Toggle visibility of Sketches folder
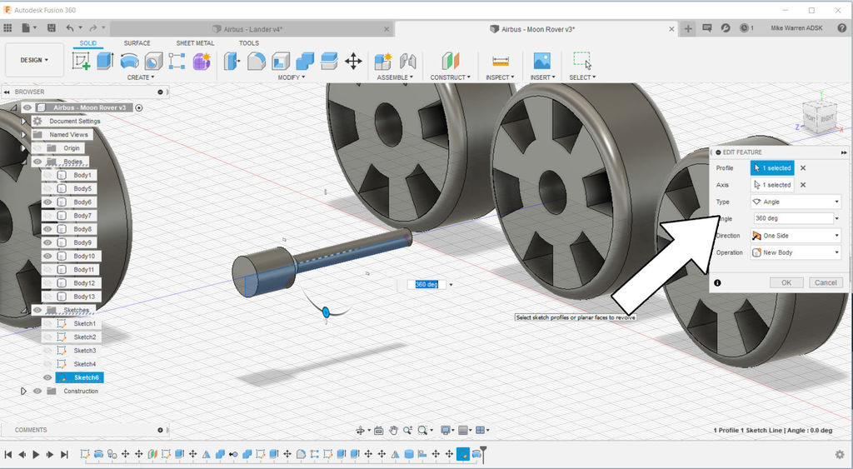The height and width of the screenshot is (469, 853). (37, 310)
